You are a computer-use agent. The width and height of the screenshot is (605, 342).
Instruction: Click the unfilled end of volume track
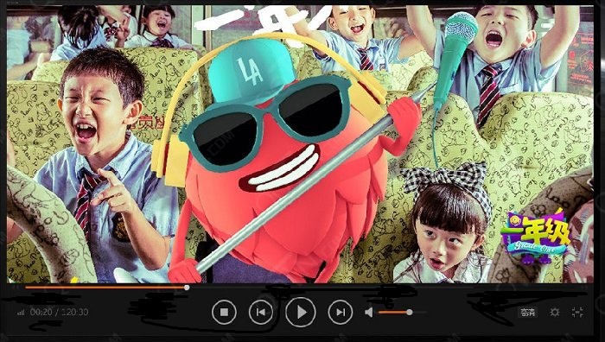(419, 312)
